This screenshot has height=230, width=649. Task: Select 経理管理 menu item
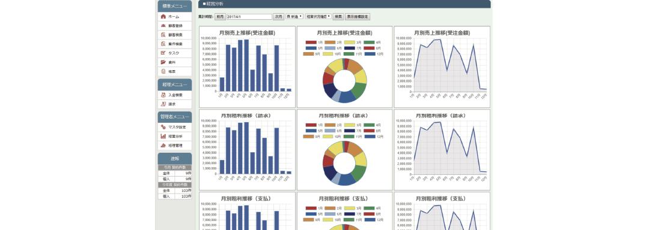pyautogui.click(x=175, y=146)
